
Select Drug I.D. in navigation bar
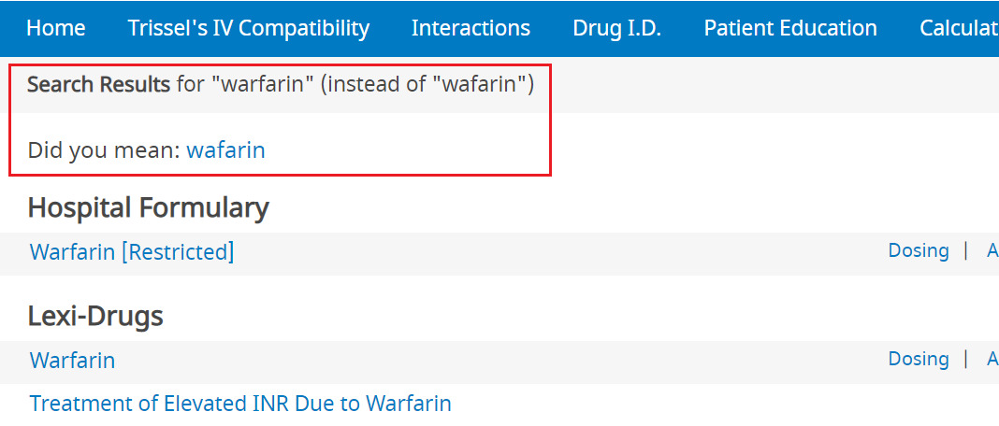[616, 28]
